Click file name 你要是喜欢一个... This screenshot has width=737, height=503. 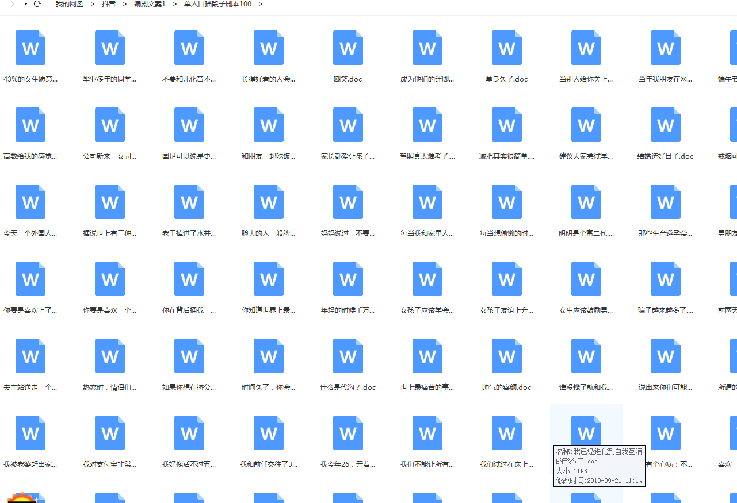coord(110,310)
